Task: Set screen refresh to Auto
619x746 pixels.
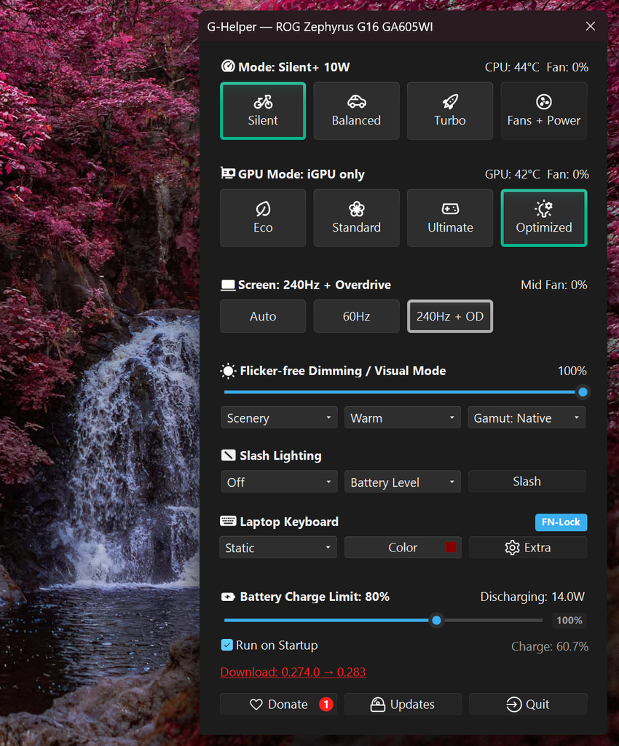Action: pyautogui.click(x=263, y=316)
